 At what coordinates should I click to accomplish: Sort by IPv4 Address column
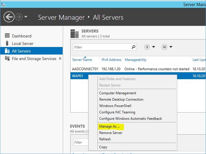click(111, 60)
